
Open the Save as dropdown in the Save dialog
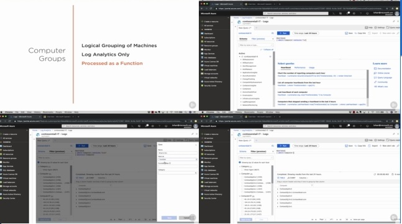click(178, 160)
